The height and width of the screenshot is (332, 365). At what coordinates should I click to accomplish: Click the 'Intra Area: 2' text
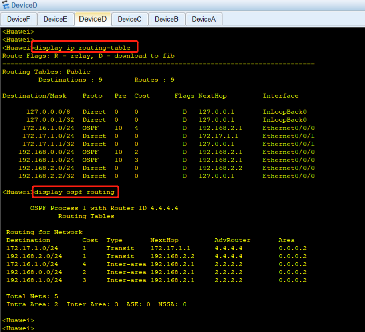[x=32, y=304]
